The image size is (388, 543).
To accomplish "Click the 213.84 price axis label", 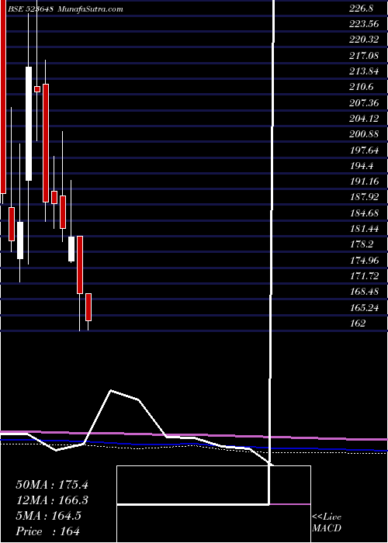I will (x=364, y=71).
